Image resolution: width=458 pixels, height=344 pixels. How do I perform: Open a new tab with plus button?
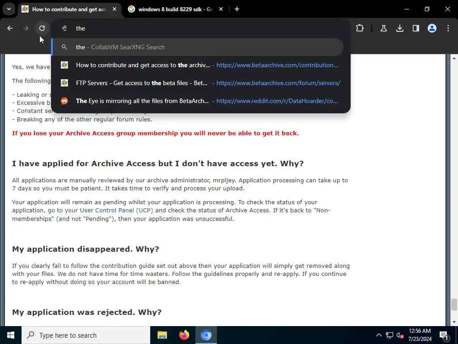point(237,9)
